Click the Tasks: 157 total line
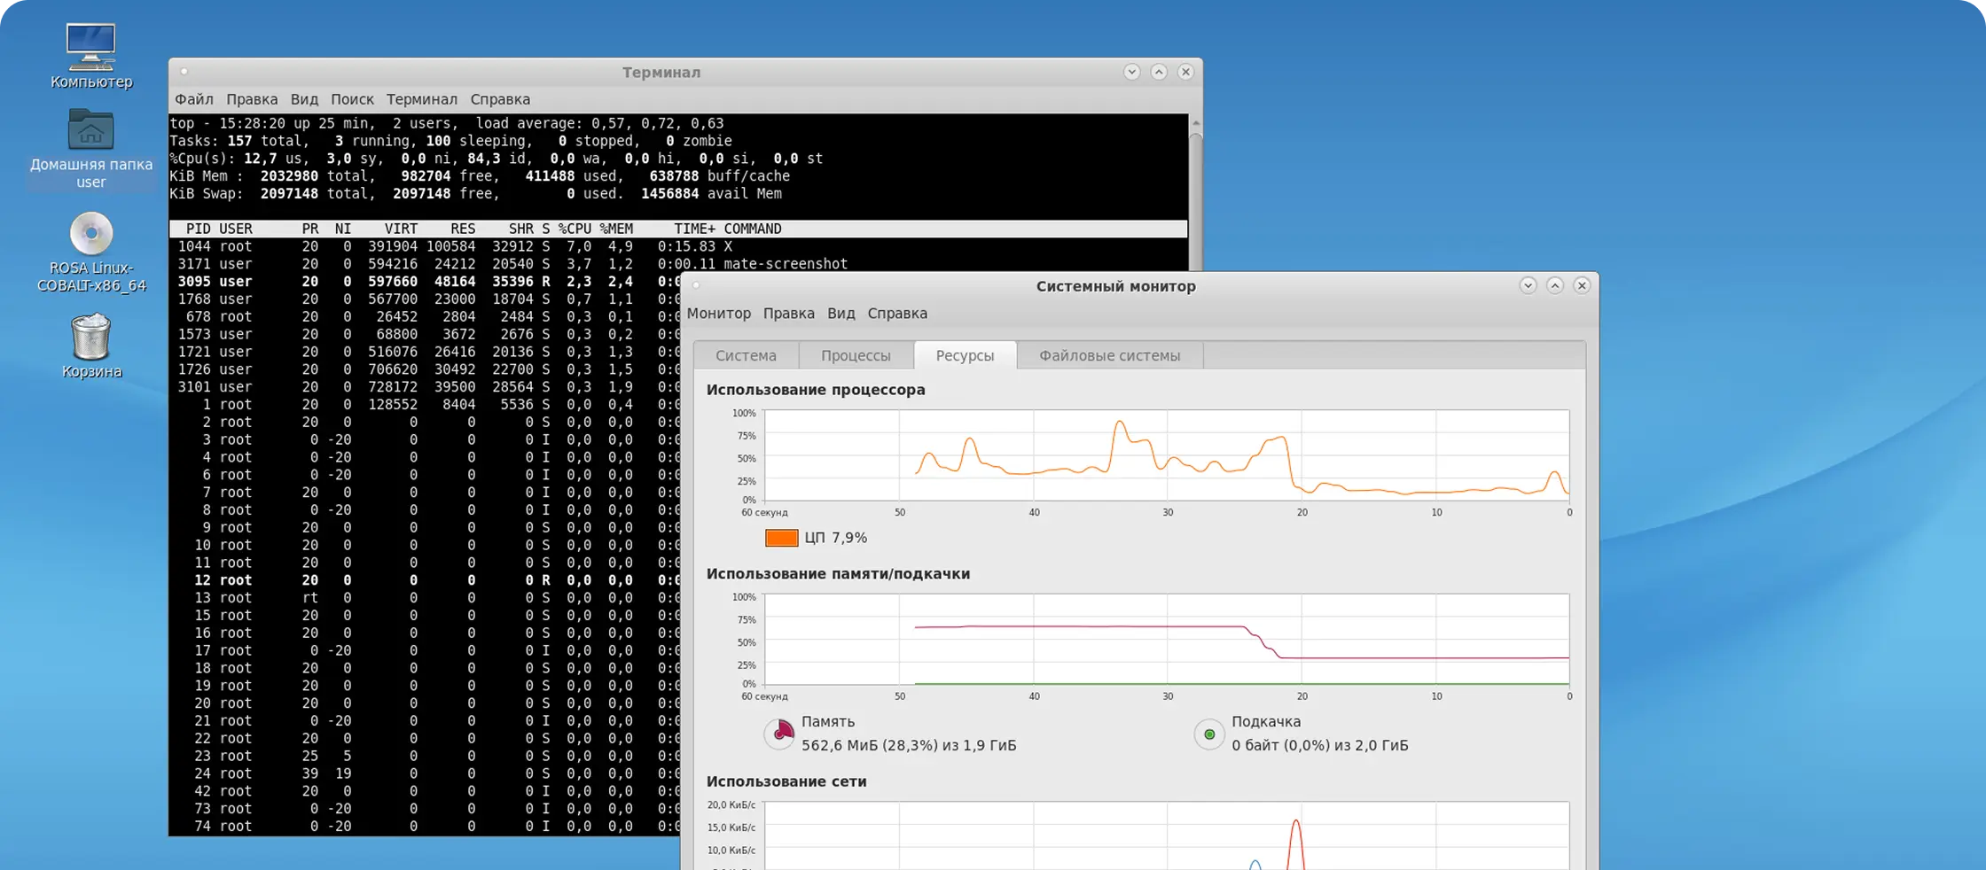The image size is (1986, 870). tap(450, 141)
